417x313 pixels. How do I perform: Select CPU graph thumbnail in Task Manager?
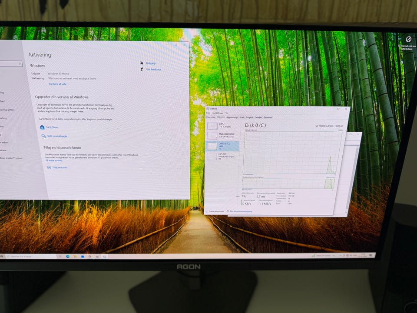[x=212, y=126]
